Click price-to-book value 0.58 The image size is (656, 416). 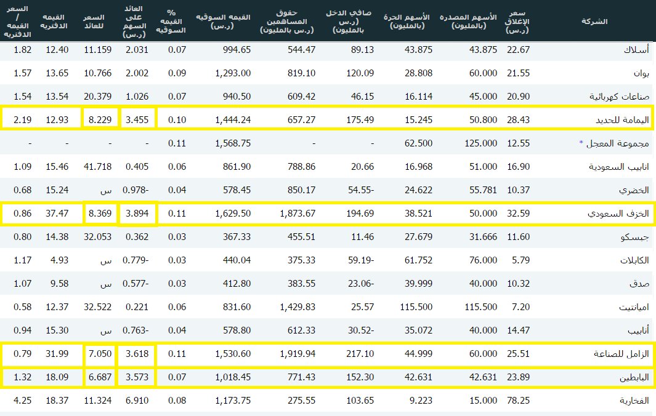[23, 307]
